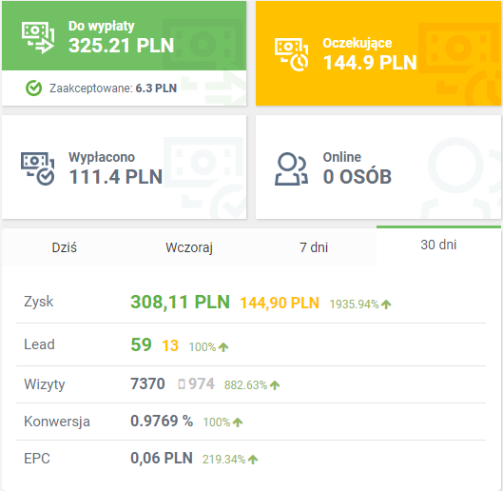Click the Oczekujące pending money clock icon

(291, 54)
